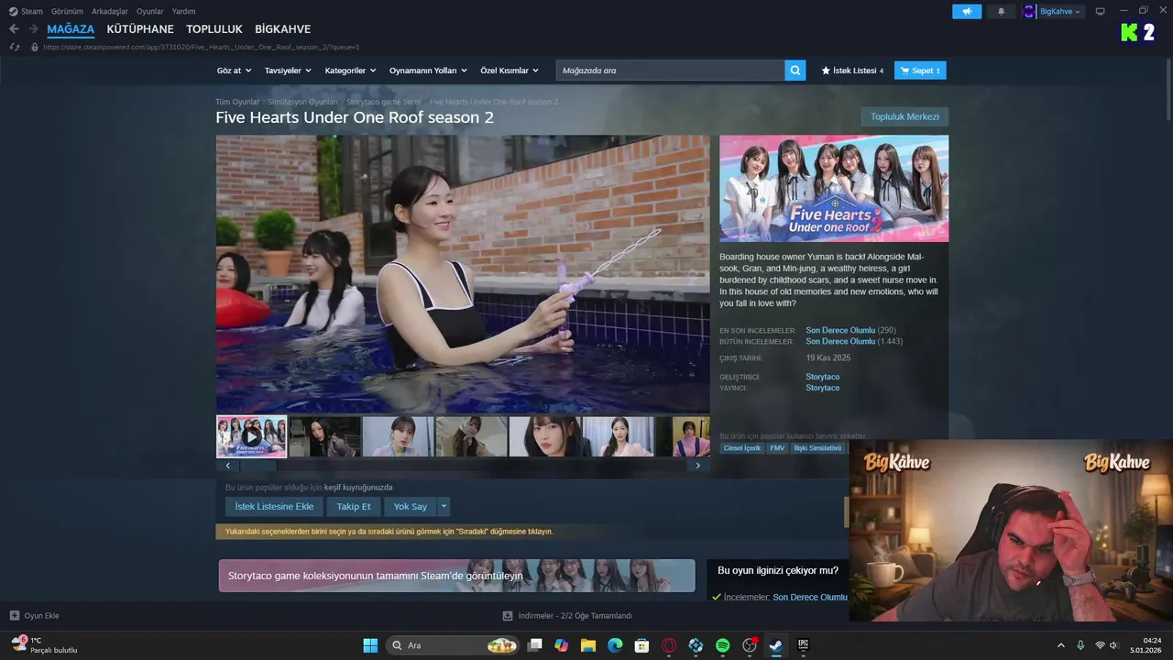Click the Tüm Oyunlar breadcrumb
The image size is (1173, 660).
pos(237,102)
